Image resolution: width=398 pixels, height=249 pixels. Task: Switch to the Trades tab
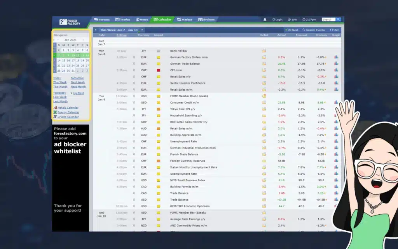click(122, 19)
